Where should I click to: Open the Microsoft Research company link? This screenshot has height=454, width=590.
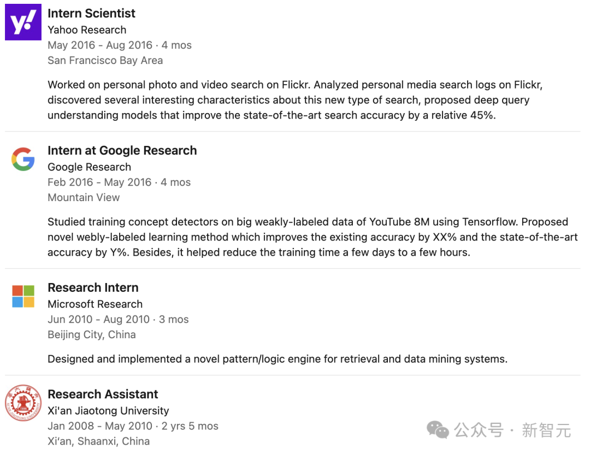point(95,304)
